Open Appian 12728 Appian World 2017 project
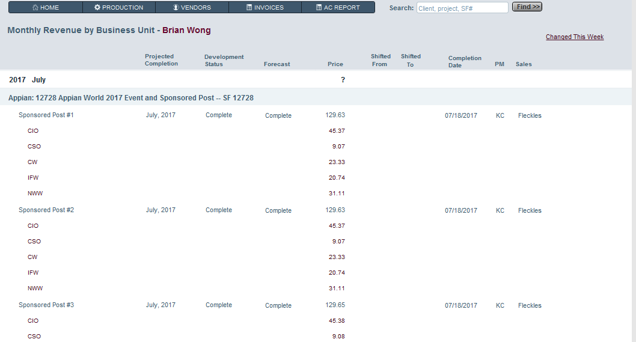The width and height of the screenshot is (636, 342). [131, 98]
